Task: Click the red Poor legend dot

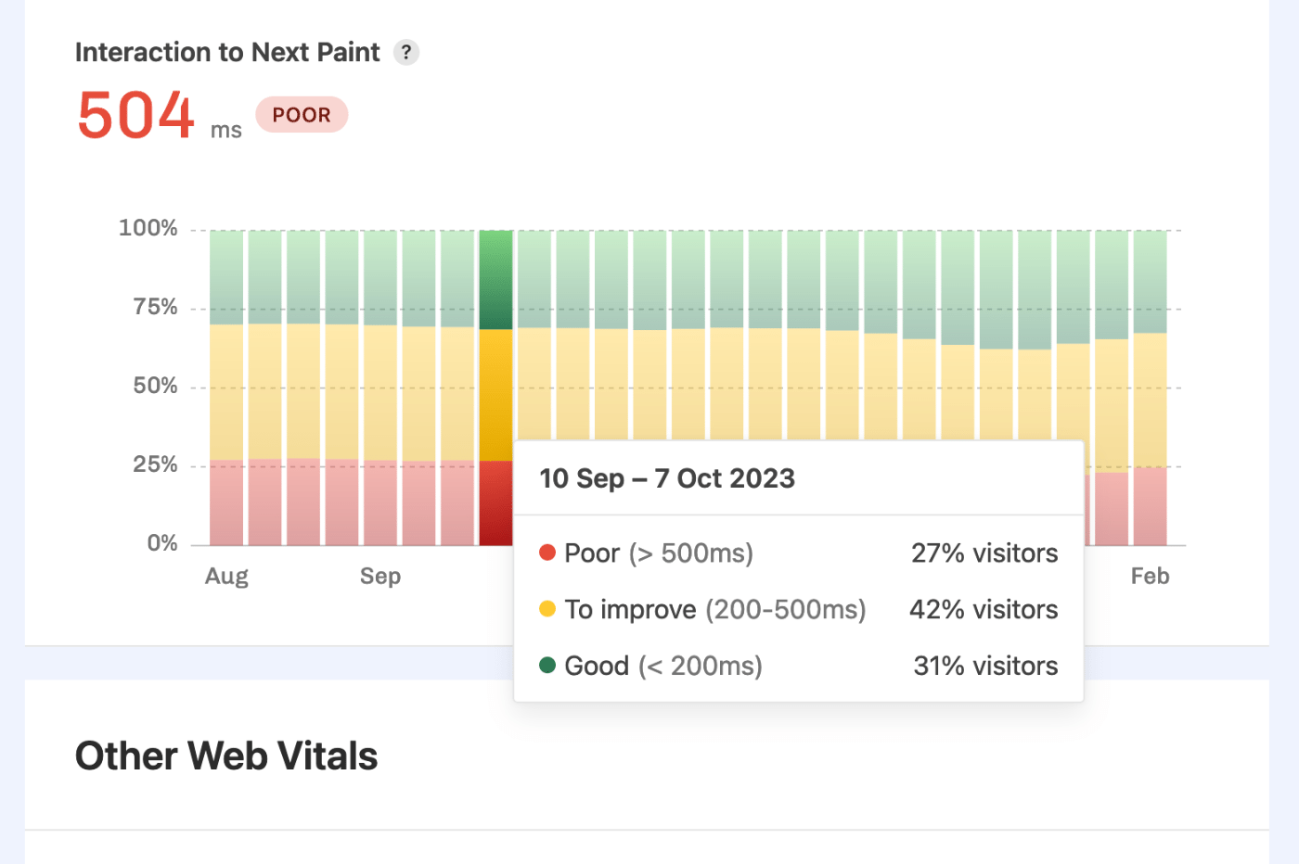Action: click(x=547, y=551)
